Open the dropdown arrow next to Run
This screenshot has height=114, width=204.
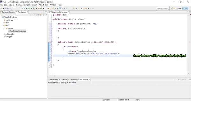point(32,9)
